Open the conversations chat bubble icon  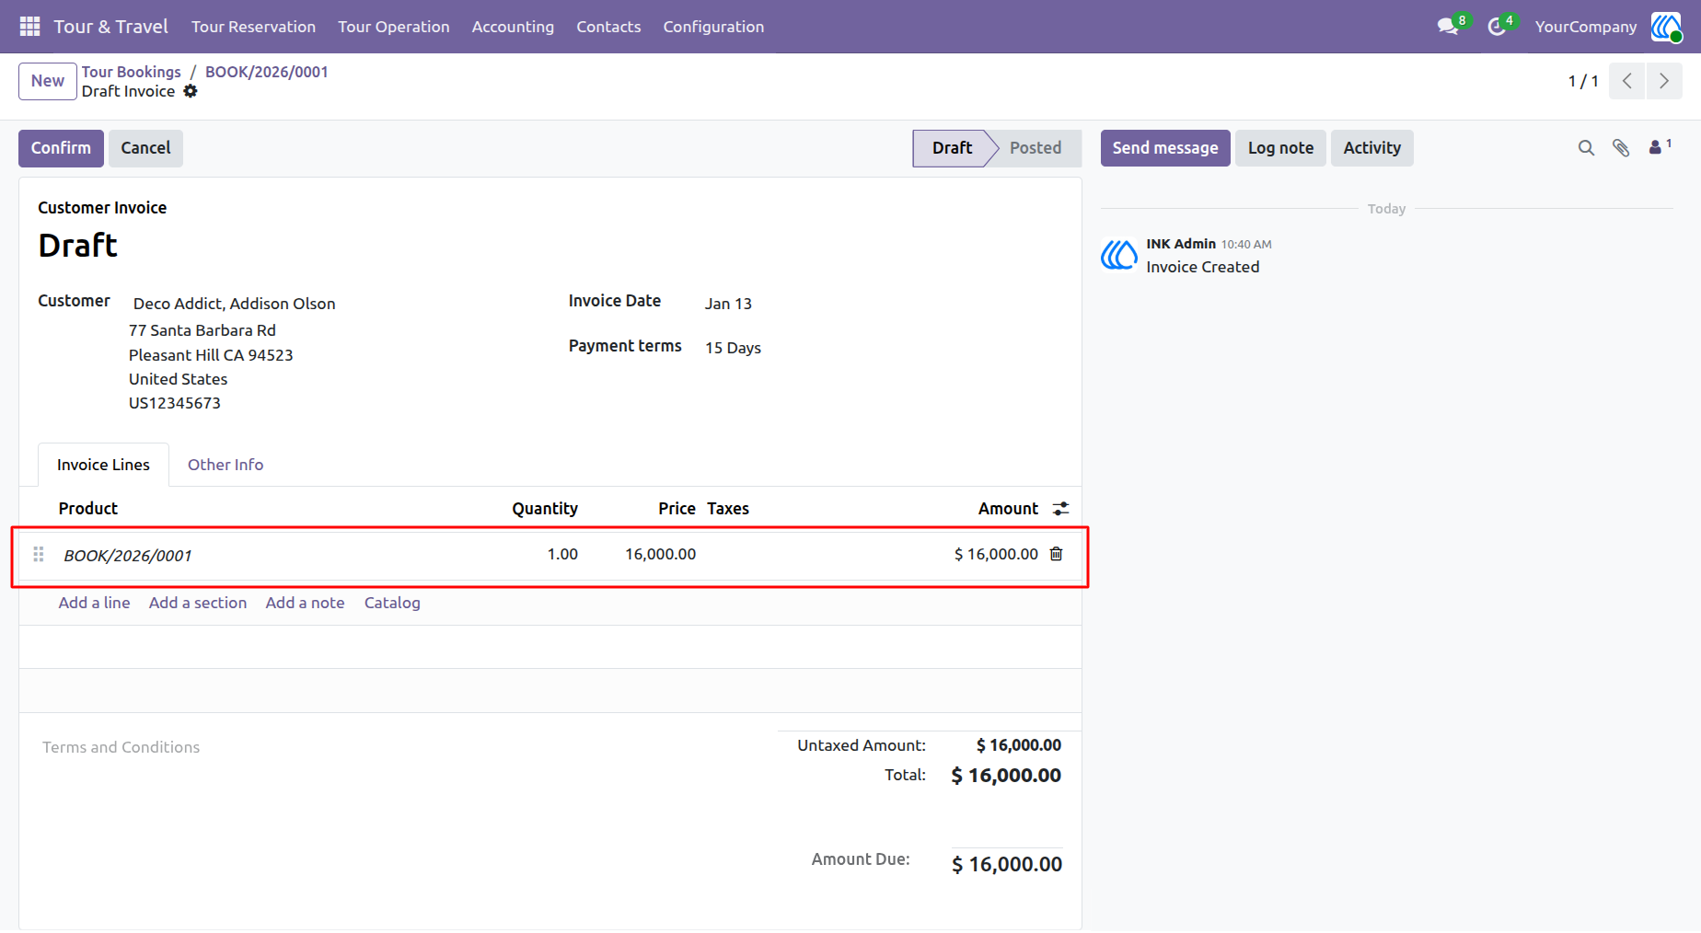coord(1448,27)
